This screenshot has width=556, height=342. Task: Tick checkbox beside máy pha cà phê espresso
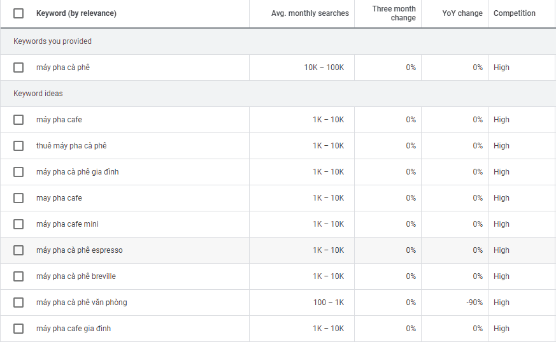(x=18, y=250)
